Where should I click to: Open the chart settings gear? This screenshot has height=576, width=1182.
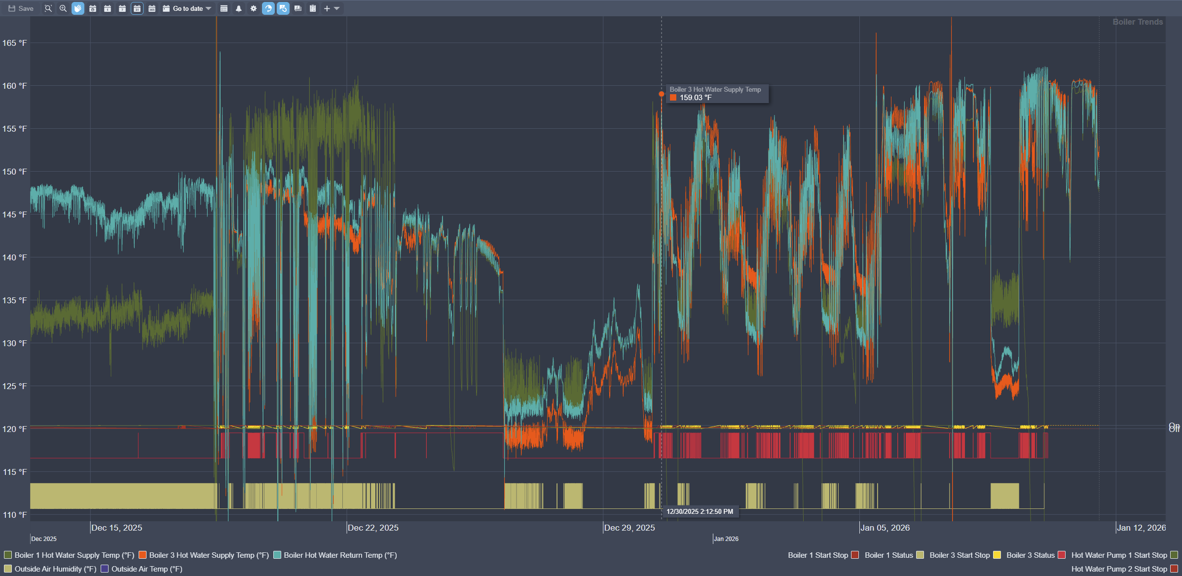[254, 8]
